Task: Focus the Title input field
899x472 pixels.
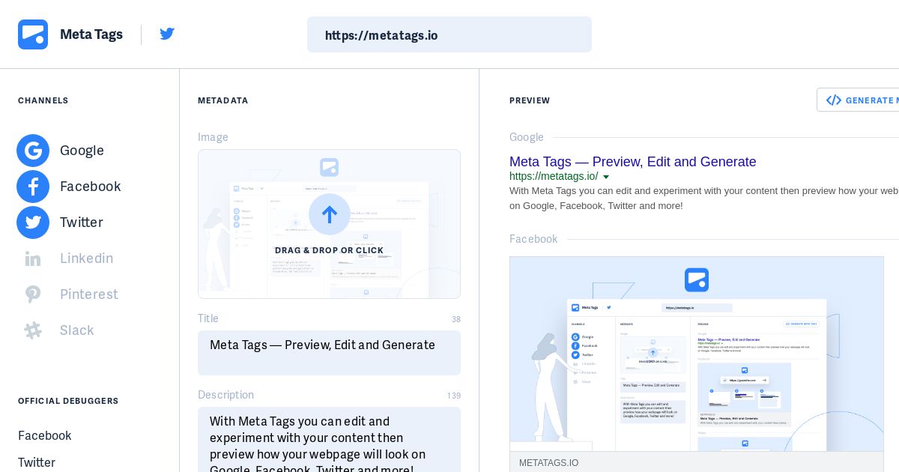Action: (329, 353)
